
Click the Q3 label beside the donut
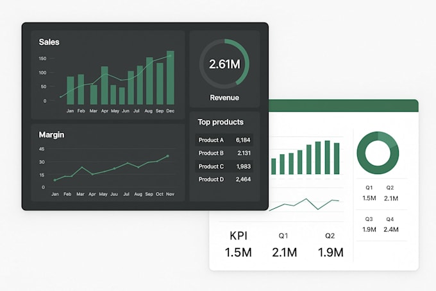coord(369,219)
